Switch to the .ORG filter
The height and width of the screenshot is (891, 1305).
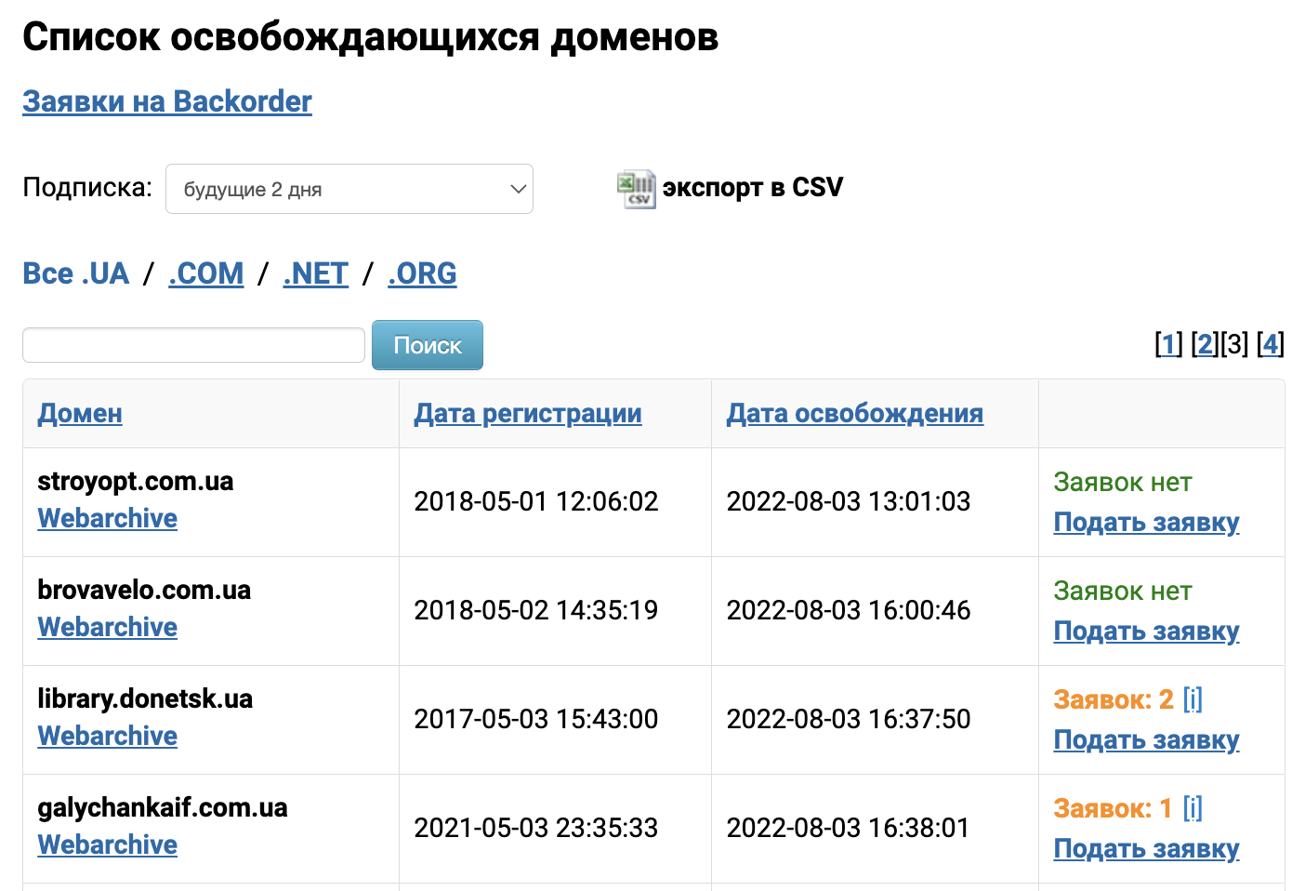(x=422, y=273)
